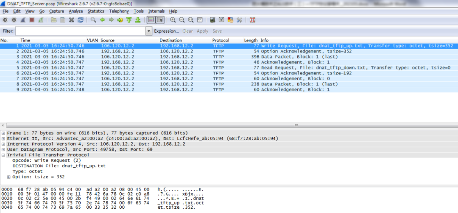Expand the Ethernet II tree node

[3, 138]
